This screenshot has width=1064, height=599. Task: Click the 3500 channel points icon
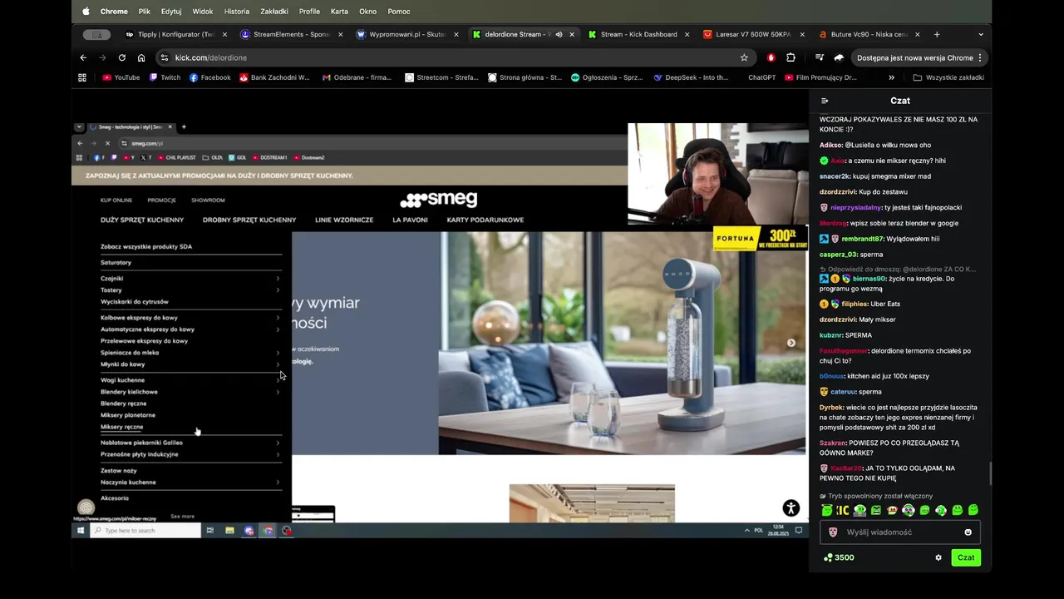tap(827, 557)
